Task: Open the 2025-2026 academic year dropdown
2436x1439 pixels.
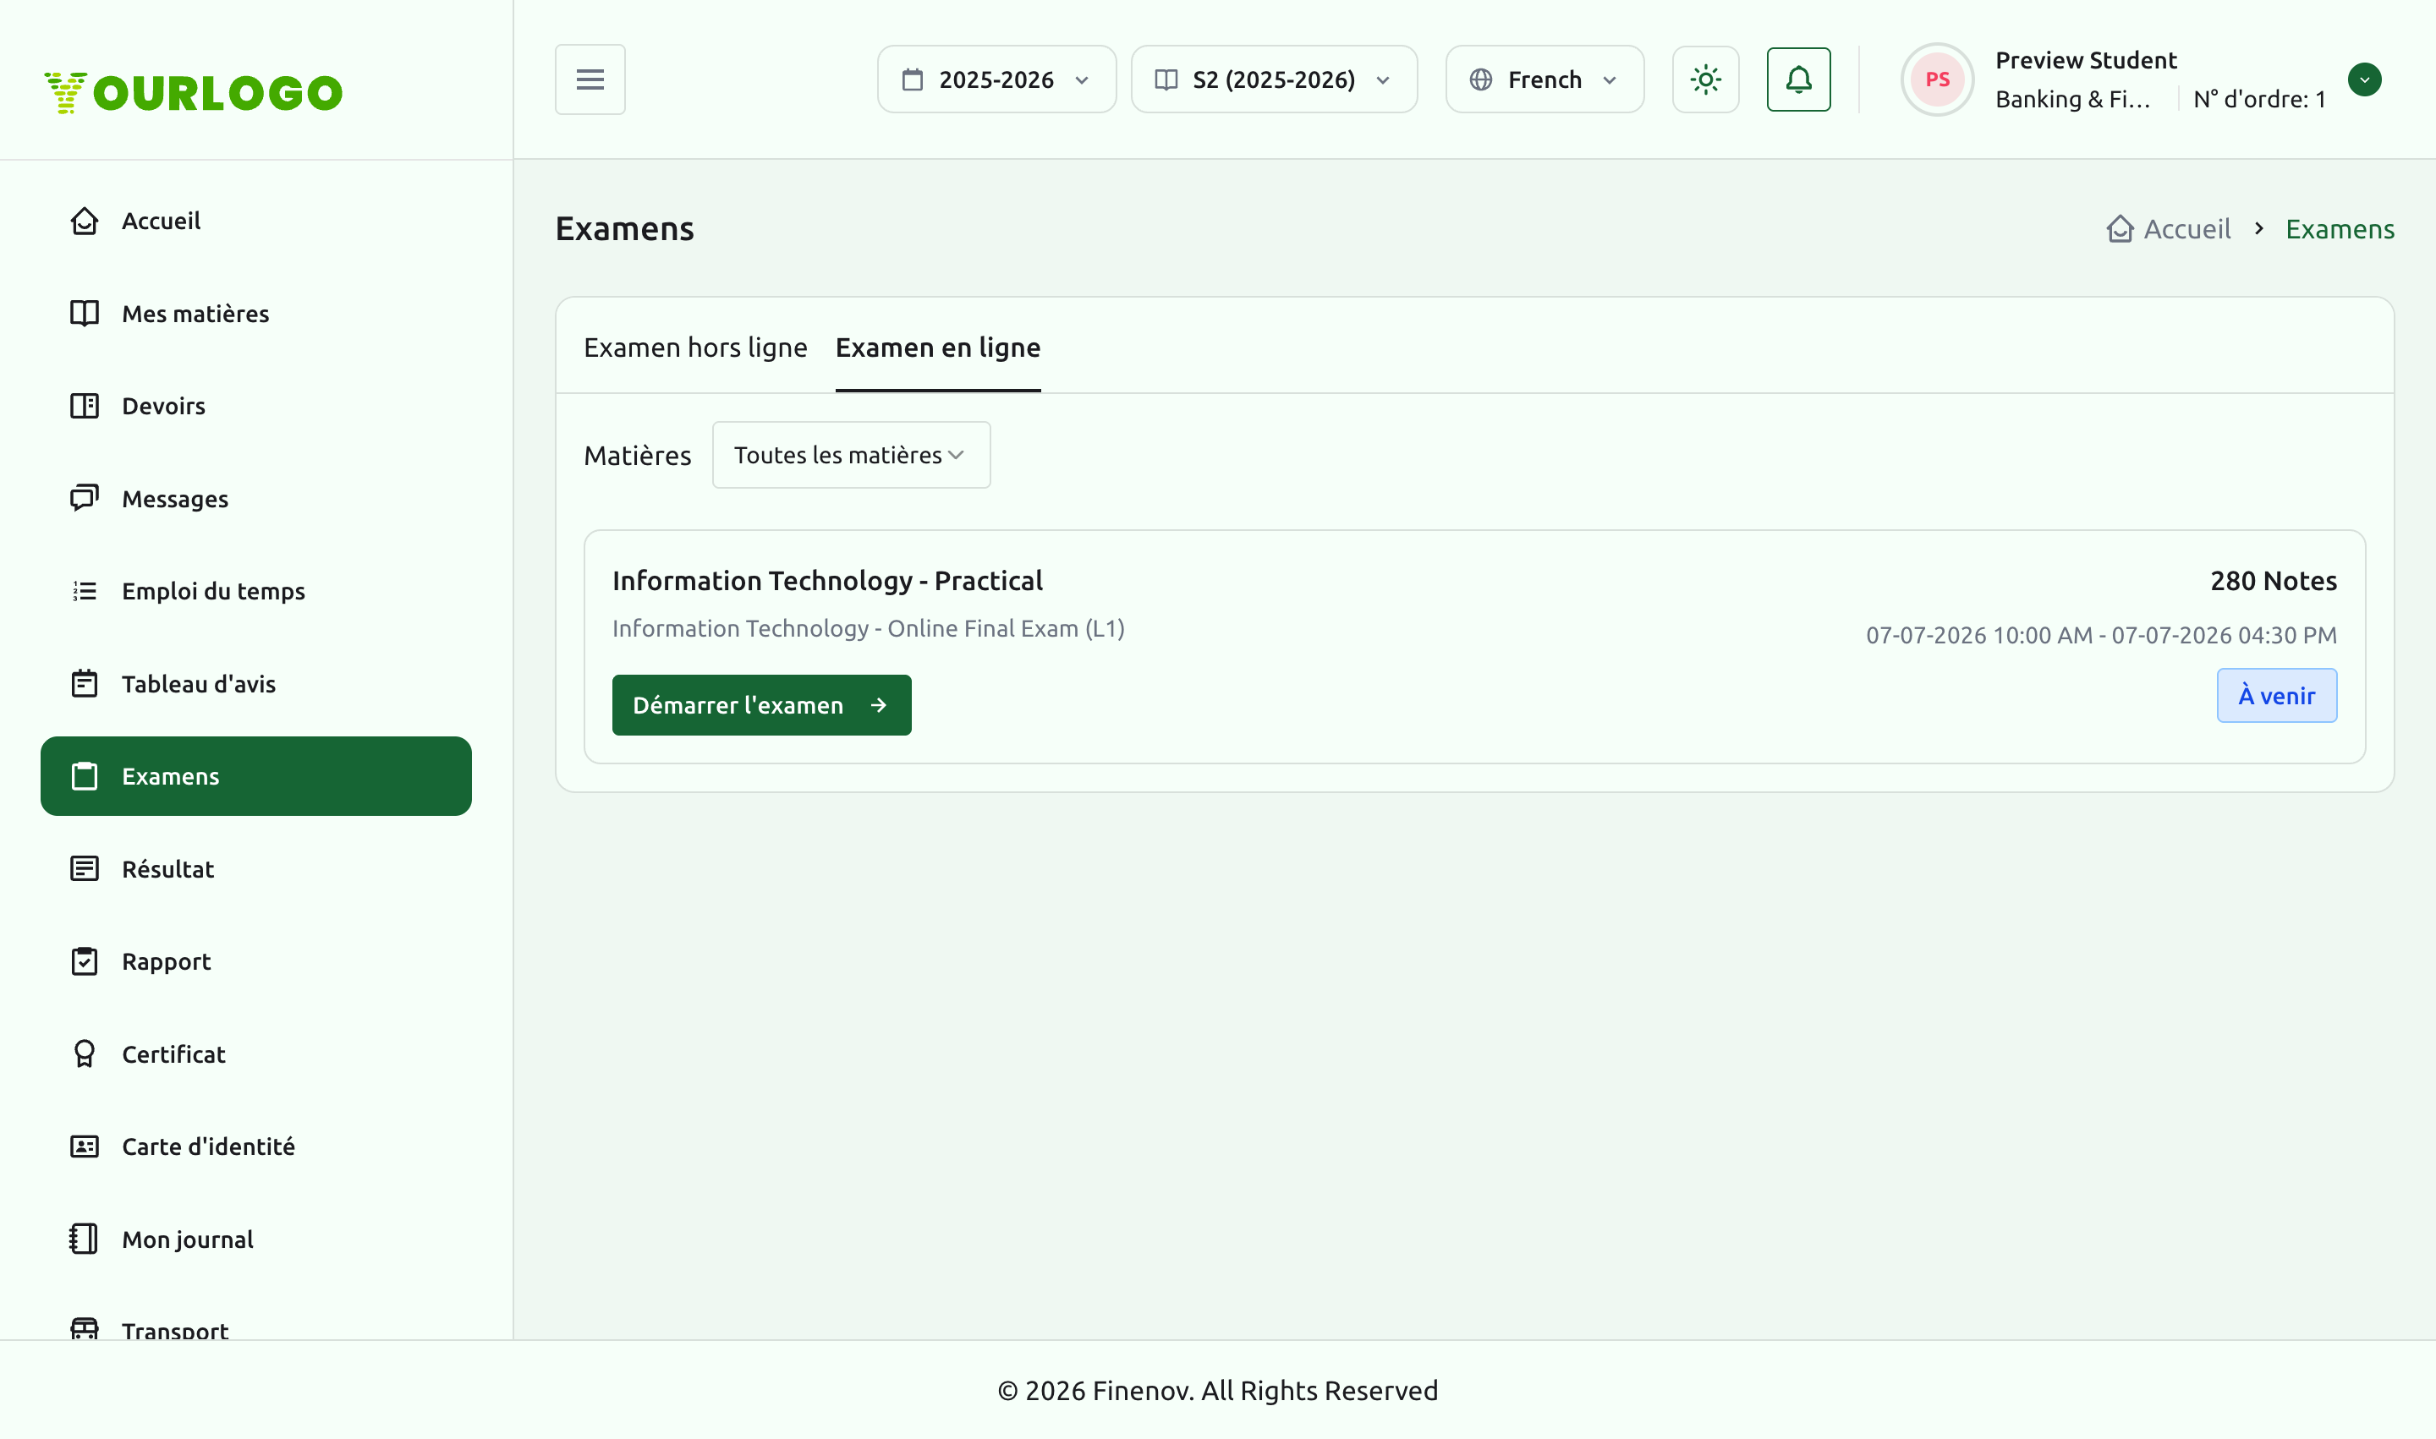Action: click(x=996, y=79)
